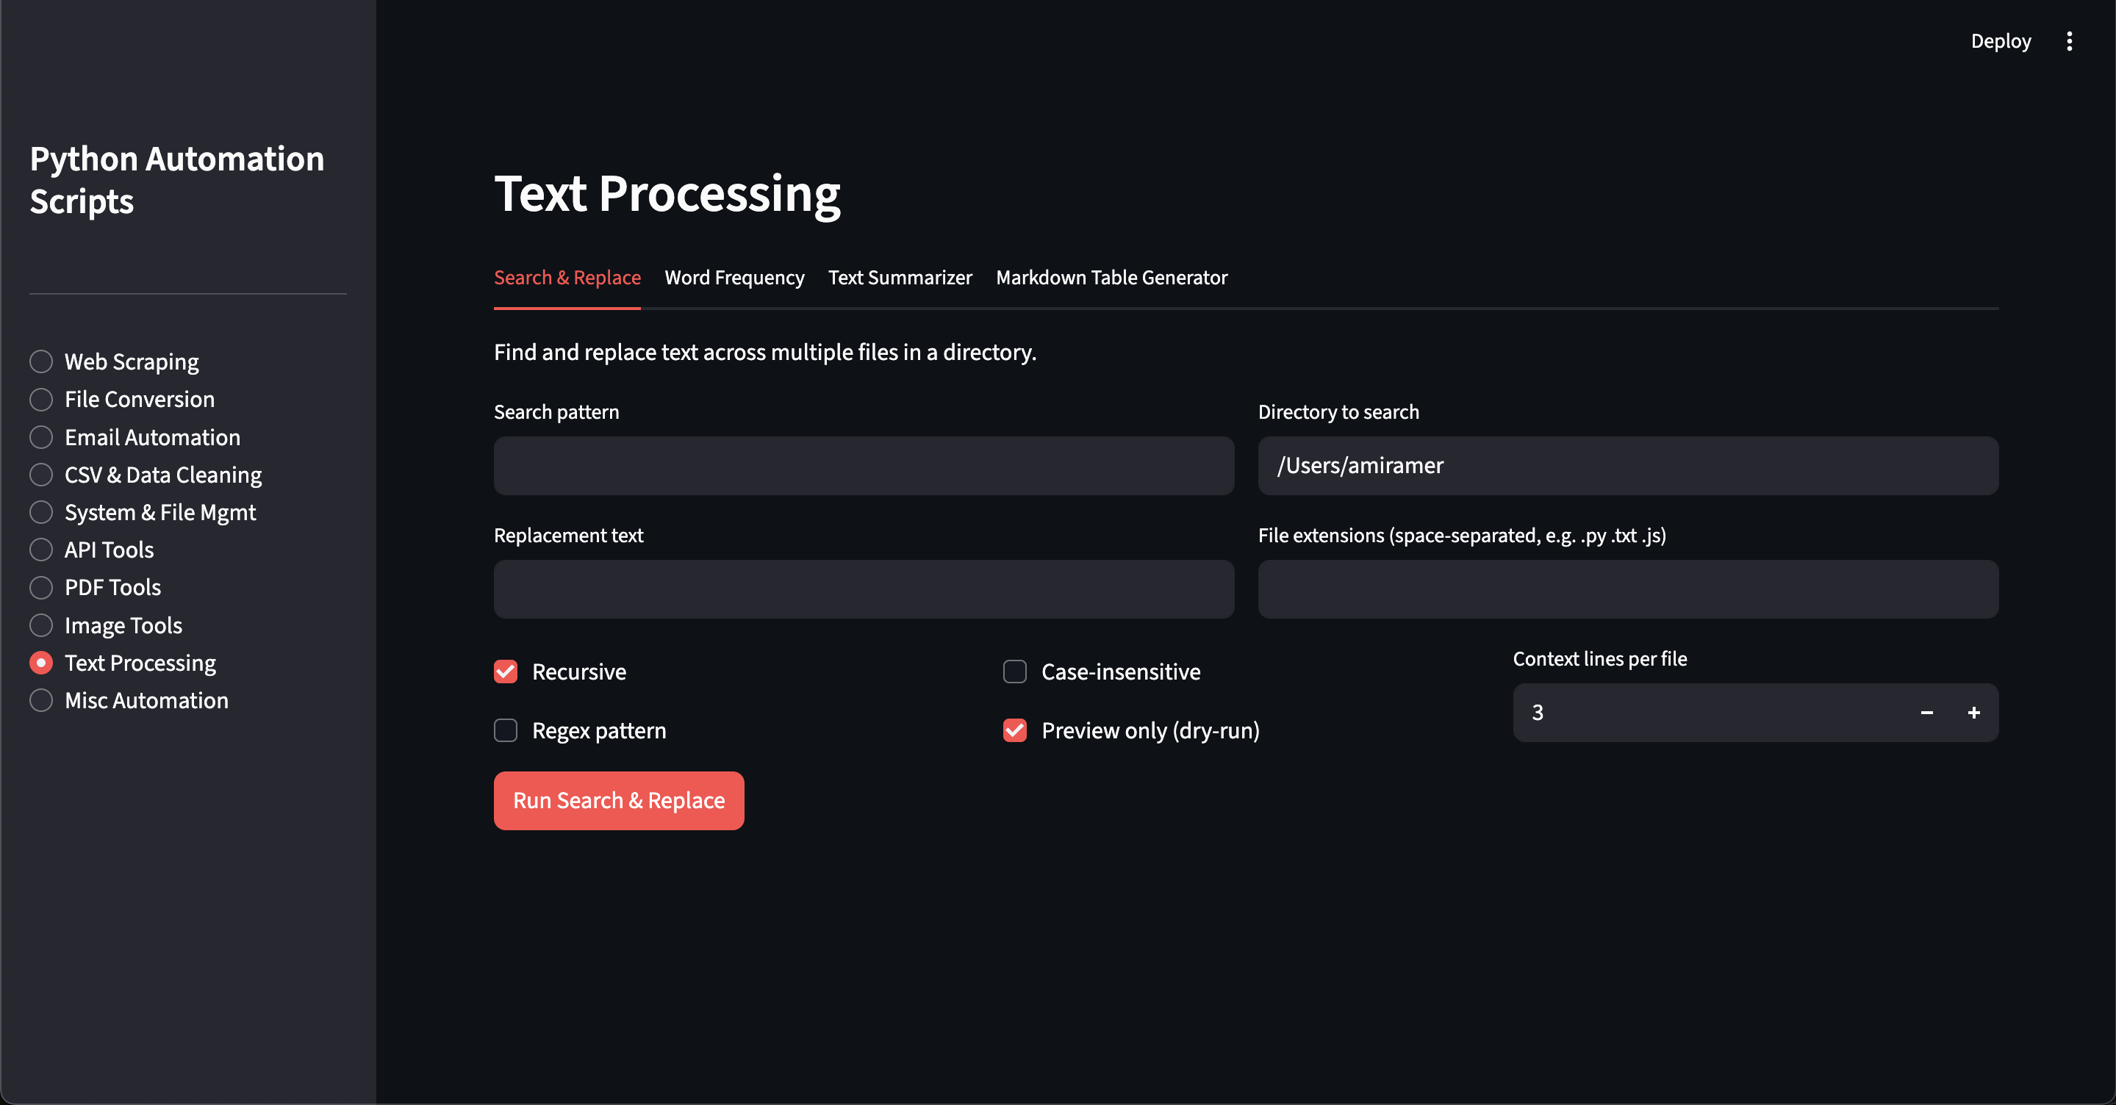Uncheck the Recursive option
This screenshot has width=2116, height=1105.
pyautogui.click(x=505, y=672)
